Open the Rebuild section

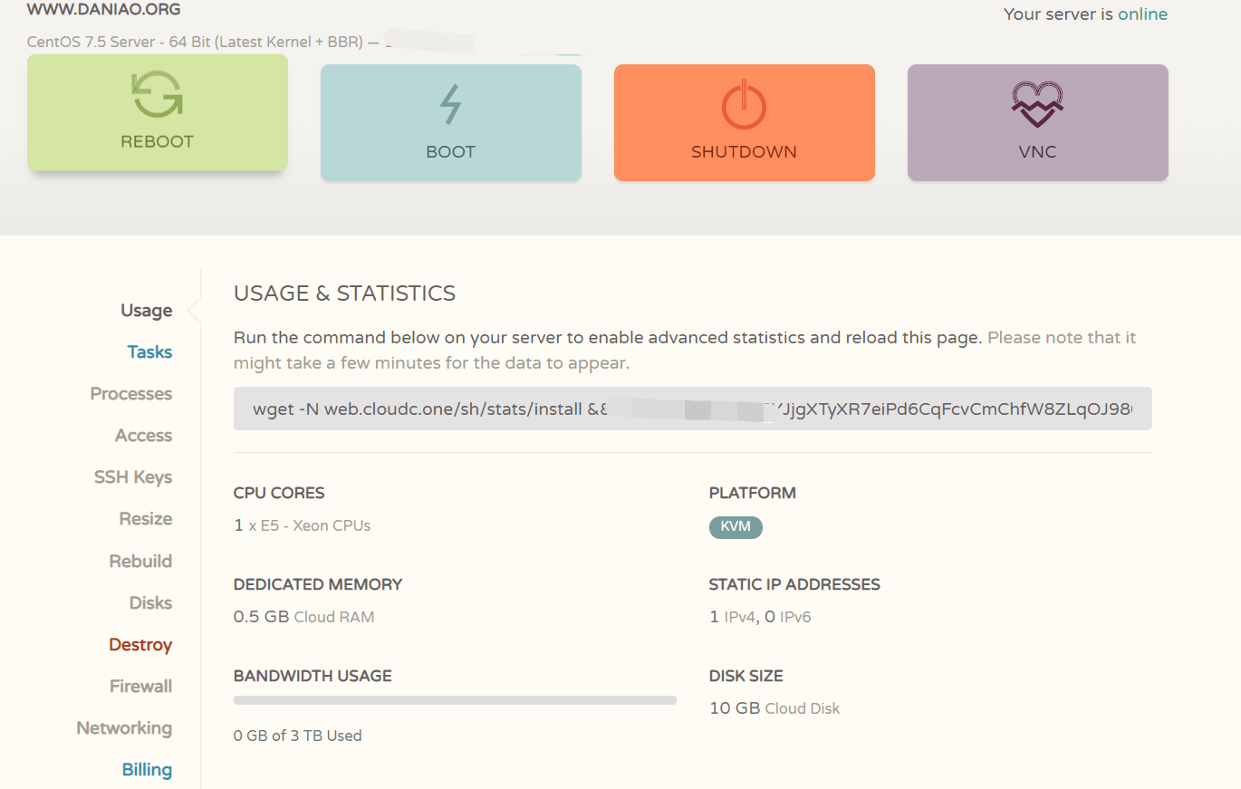(140, 561)
